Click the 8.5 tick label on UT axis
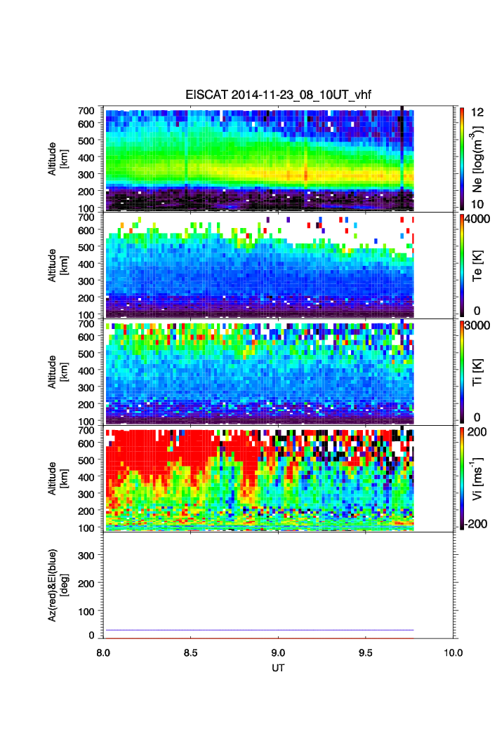The height and width of the screenshot is (745, 497). coord(190,652)
